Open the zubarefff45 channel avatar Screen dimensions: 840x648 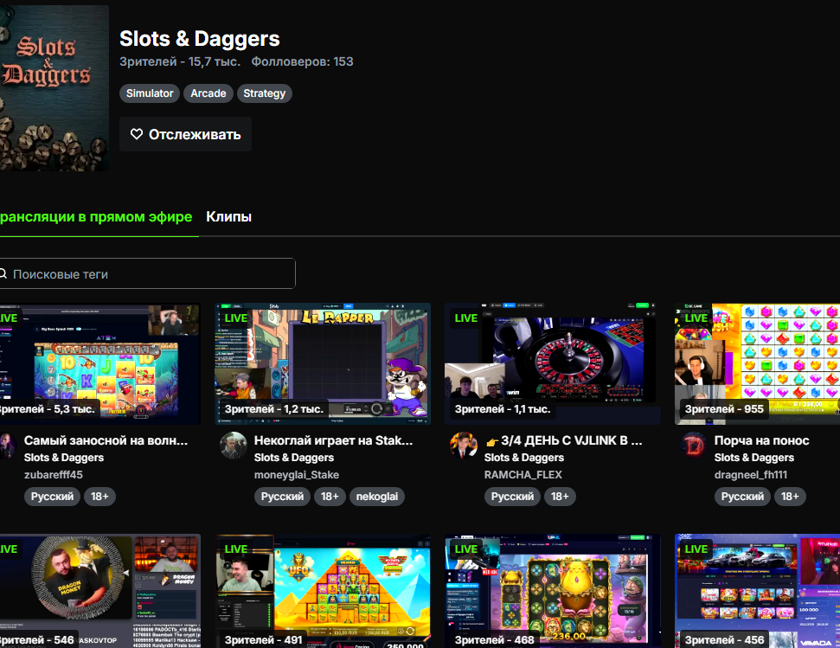point(8,446)
